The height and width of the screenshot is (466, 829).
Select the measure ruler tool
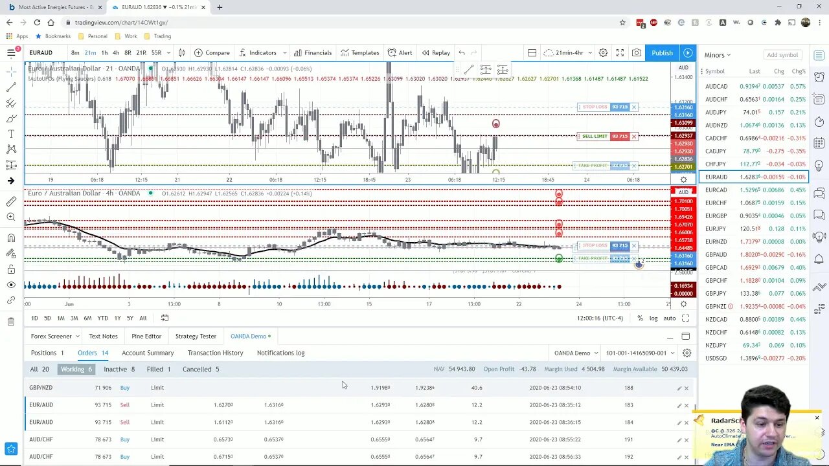click(11, 201)
